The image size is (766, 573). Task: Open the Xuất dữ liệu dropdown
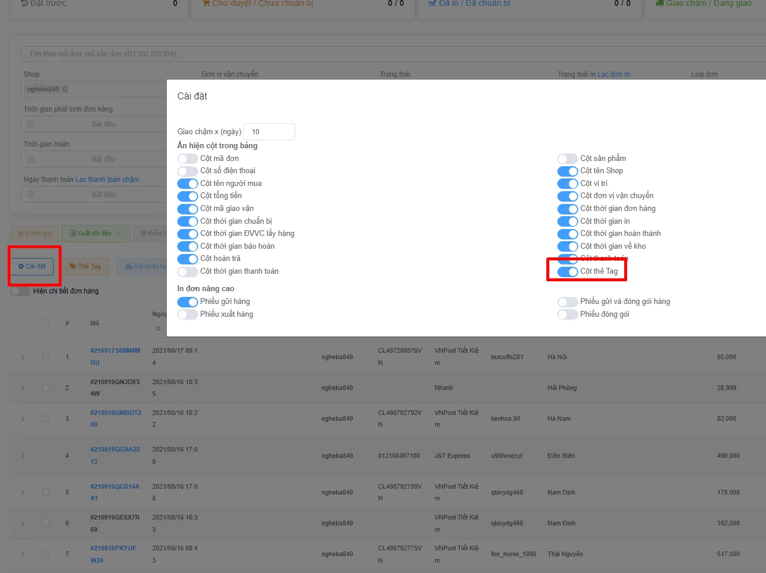pyautogui.click(x=95, y=233)
